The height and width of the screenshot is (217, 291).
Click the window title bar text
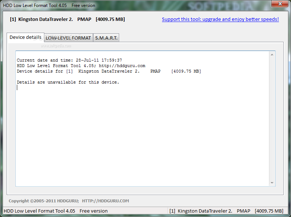(x=49, y=5)
